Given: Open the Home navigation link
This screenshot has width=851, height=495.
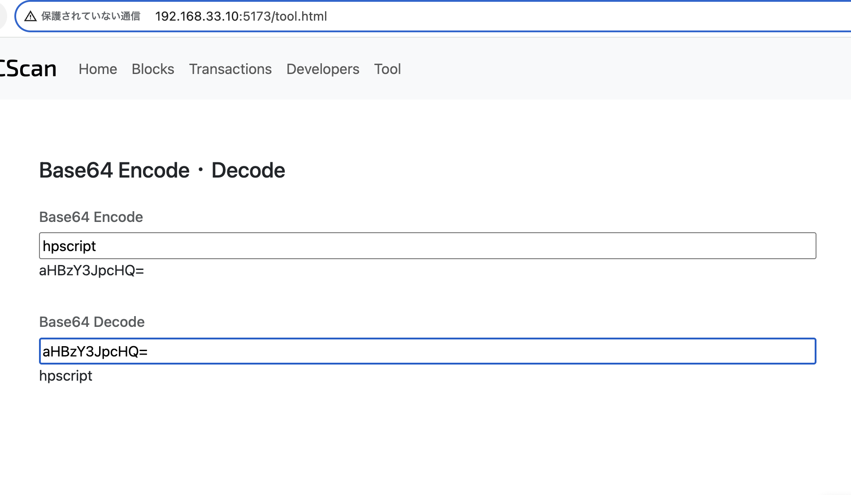Looking at the screenshot, I should coord(97,69).
